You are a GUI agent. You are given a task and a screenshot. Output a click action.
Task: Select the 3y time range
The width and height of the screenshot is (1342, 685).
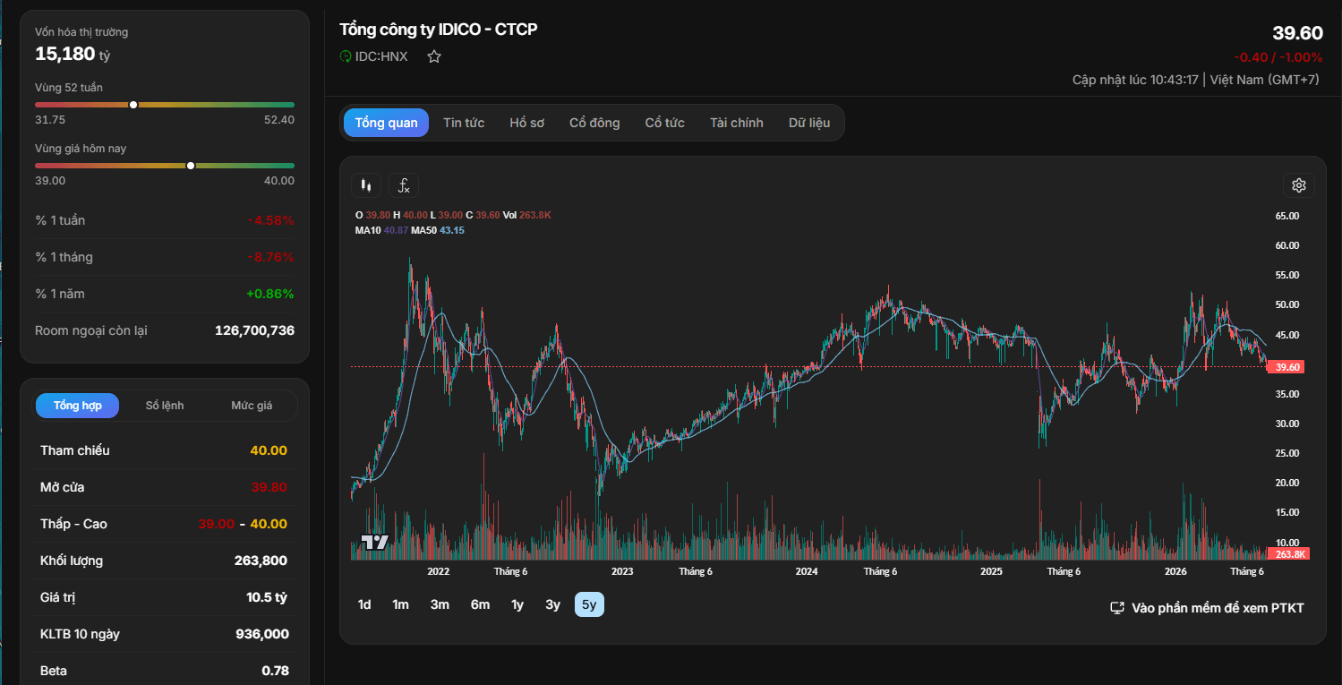tap(553, 604)
